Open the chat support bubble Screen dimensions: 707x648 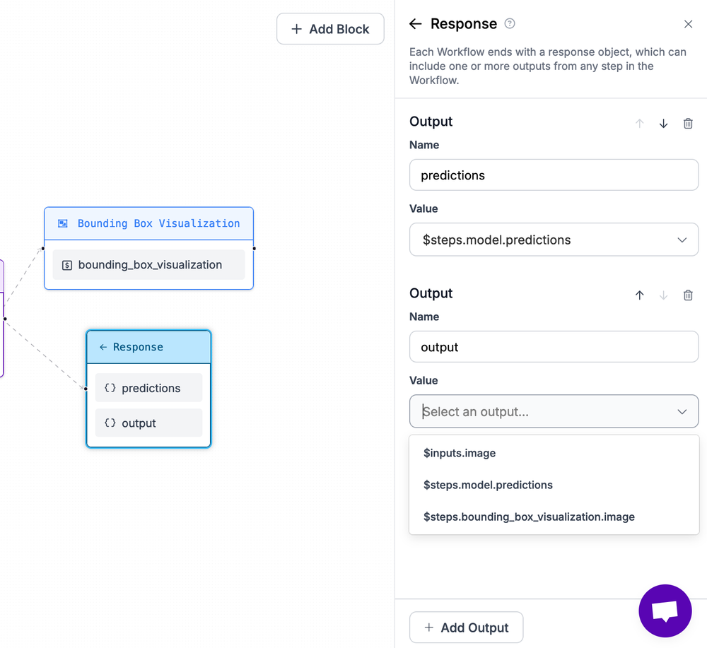(x=665, y=611)
